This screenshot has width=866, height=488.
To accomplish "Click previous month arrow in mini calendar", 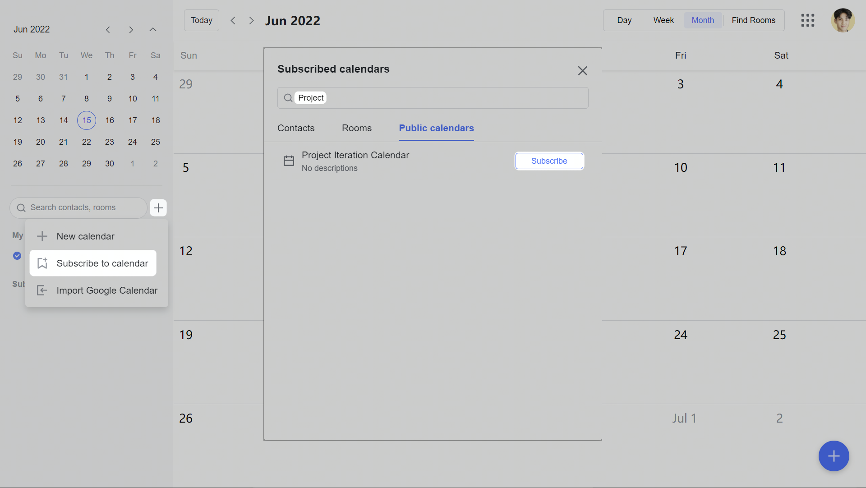I will coord(108,30).
